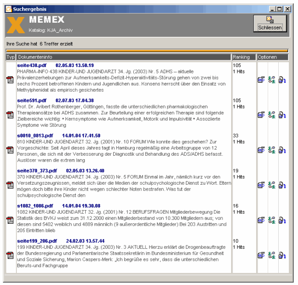Click the blue document-info icon in the seite370_373.pdf row
The height and width of the screenshot is (285, 298).
[x=261, y=185]
